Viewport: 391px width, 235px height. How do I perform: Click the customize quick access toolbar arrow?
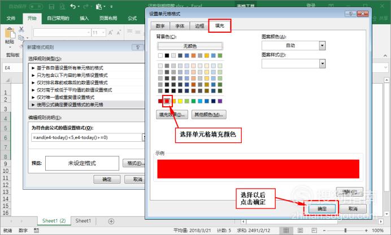point(111,6)
